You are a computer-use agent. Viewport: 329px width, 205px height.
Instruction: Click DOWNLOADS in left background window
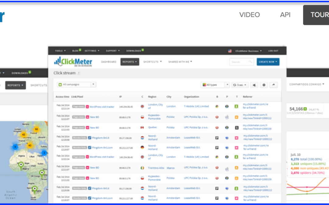point(20,73)
